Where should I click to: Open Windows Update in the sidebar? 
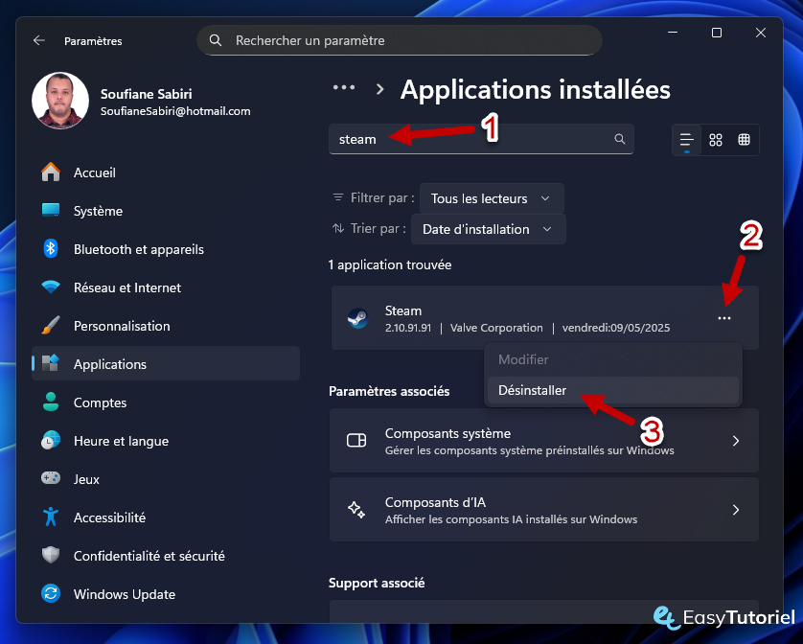123,594
